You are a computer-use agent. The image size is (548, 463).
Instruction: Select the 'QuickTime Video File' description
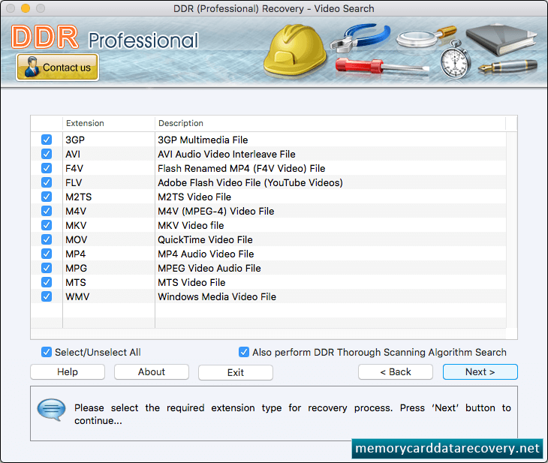205,239
